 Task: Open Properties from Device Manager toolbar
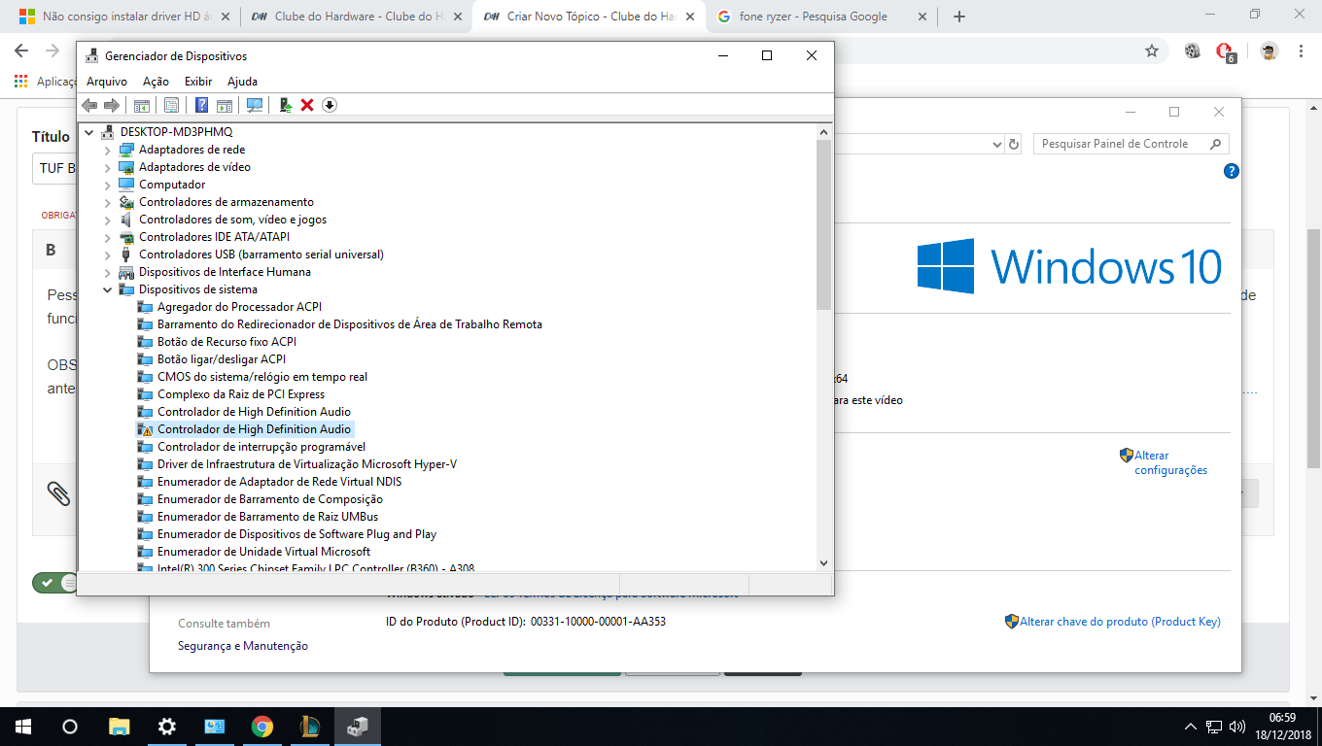(171, 105)
